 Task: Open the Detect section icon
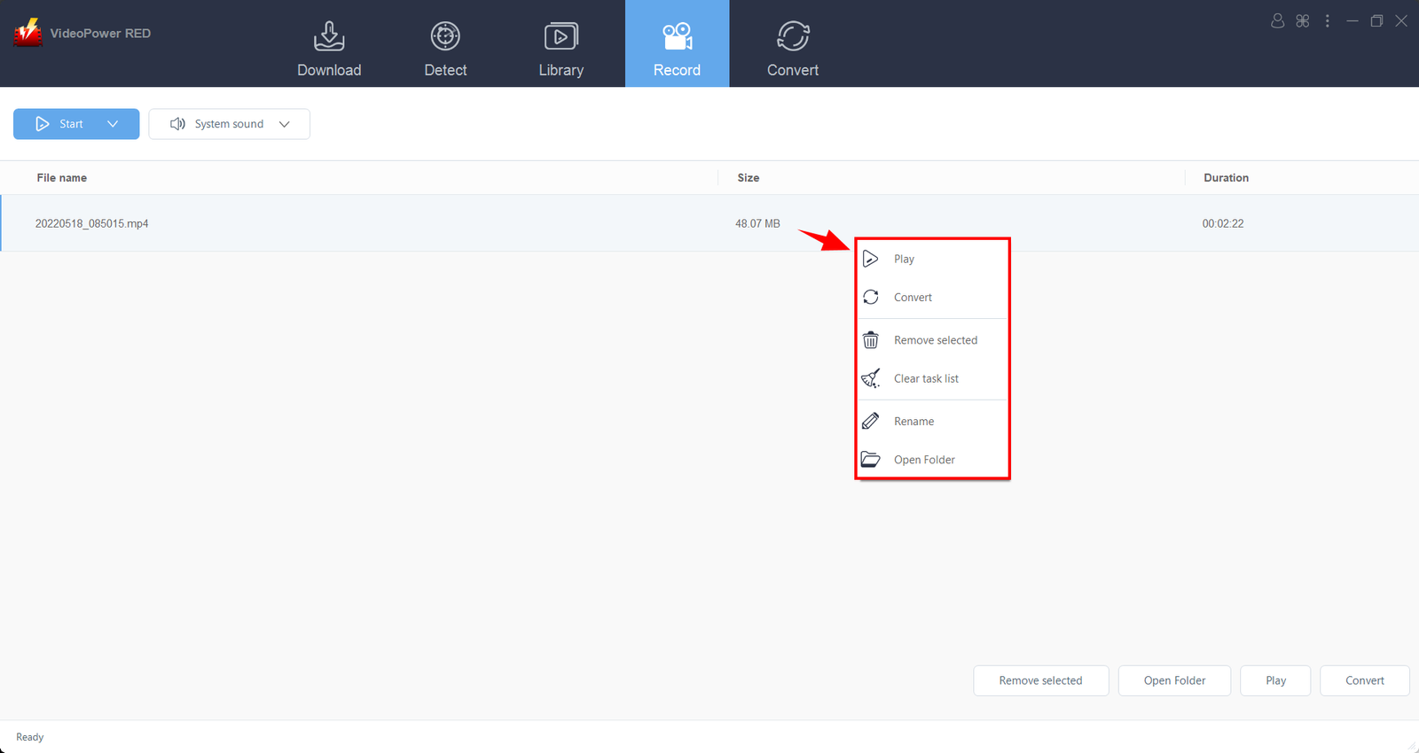click(445, 36)
